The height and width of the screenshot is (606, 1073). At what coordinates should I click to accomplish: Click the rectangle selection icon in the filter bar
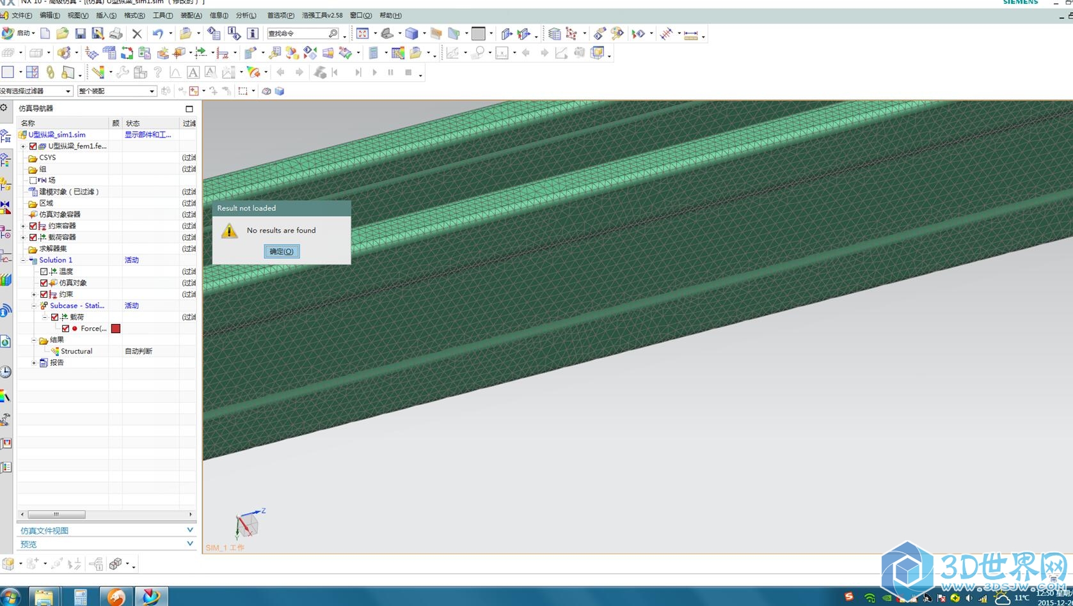pos(243,91)
